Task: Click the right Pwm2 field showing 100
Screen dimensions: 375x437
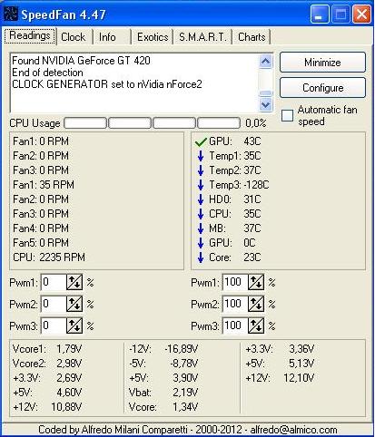Action: click(235, 305)
